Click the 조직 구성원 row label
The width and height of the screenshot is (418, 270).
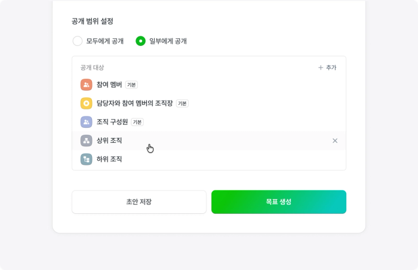tap(112, 122)
